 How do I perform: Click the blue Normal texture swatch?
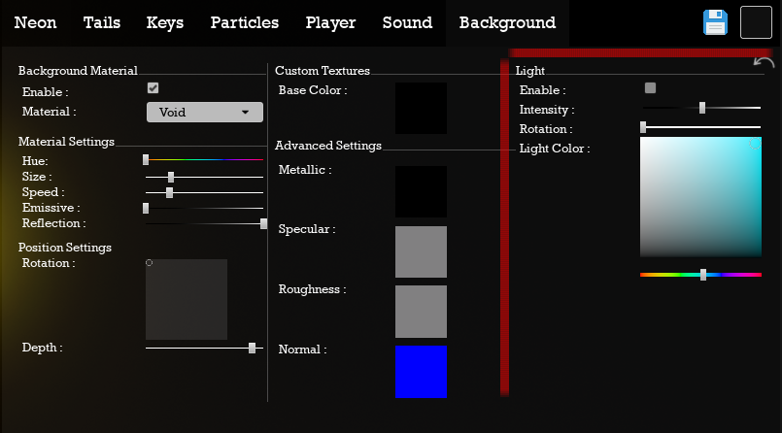[421, 372]
